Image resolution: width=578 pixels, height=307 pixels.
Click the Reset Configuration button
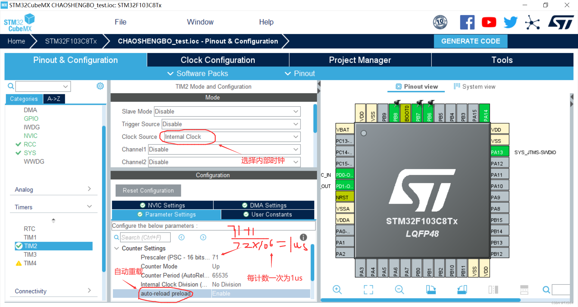click(148, 190)
